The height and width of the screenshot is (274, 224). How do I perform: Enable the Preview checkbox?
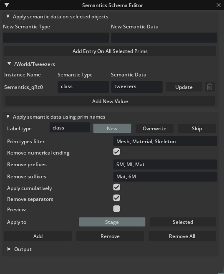(116, 209)
